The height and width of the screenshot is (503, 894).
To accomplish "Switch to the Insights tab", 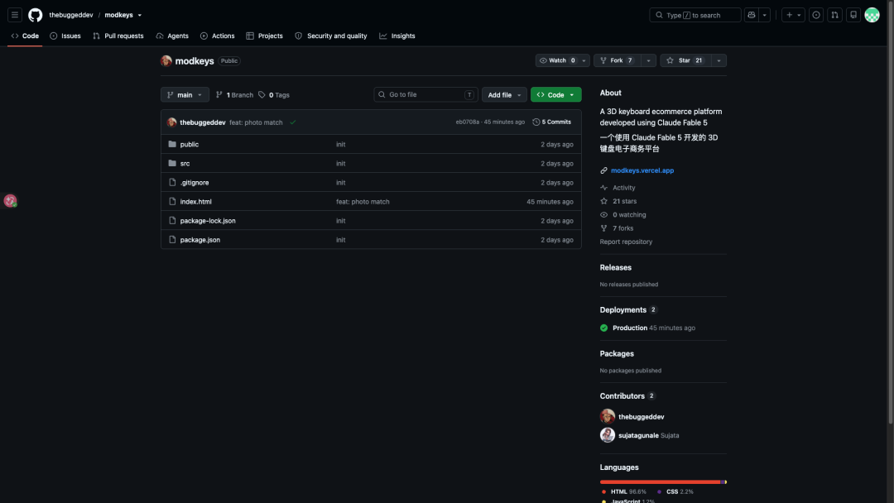I will (397, 36).
